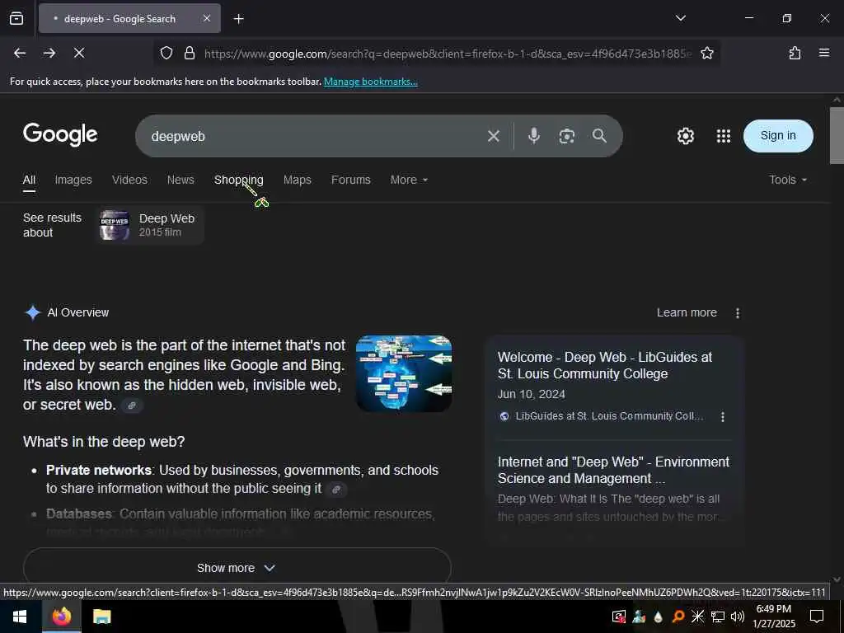Search by image with Google Lens

[566, 136]
